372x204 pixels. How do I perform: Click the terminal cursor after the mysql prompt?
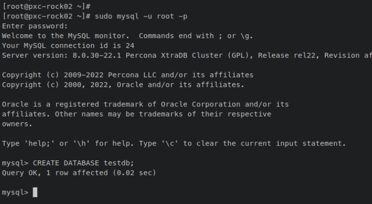click(x=35, y=192)
